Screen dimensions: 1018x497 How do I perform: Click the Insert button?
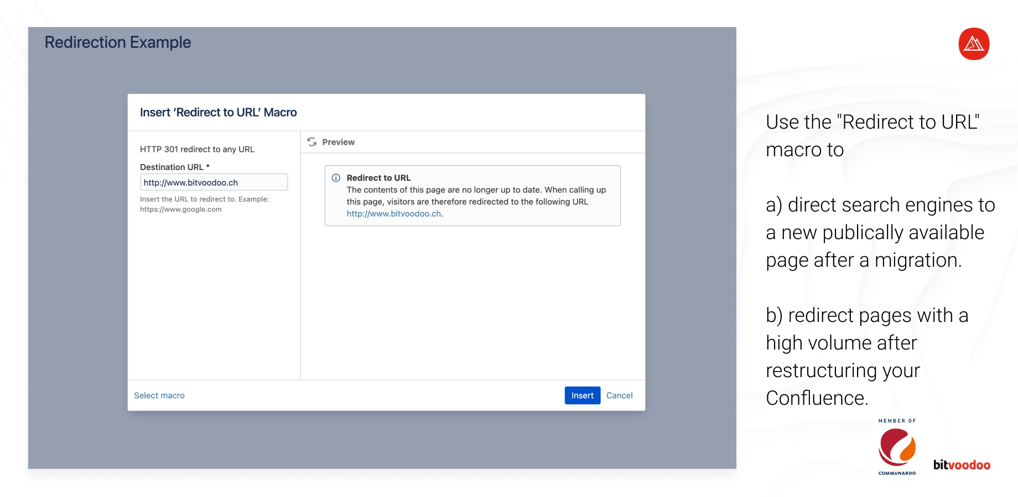[582, 395]
